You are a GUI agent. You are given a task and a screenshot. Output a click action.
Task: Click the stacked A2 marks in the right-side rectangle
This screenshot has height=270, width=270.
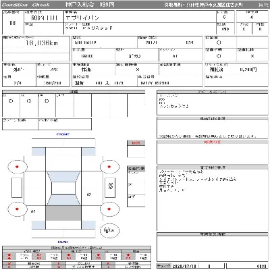coord(111,186)
